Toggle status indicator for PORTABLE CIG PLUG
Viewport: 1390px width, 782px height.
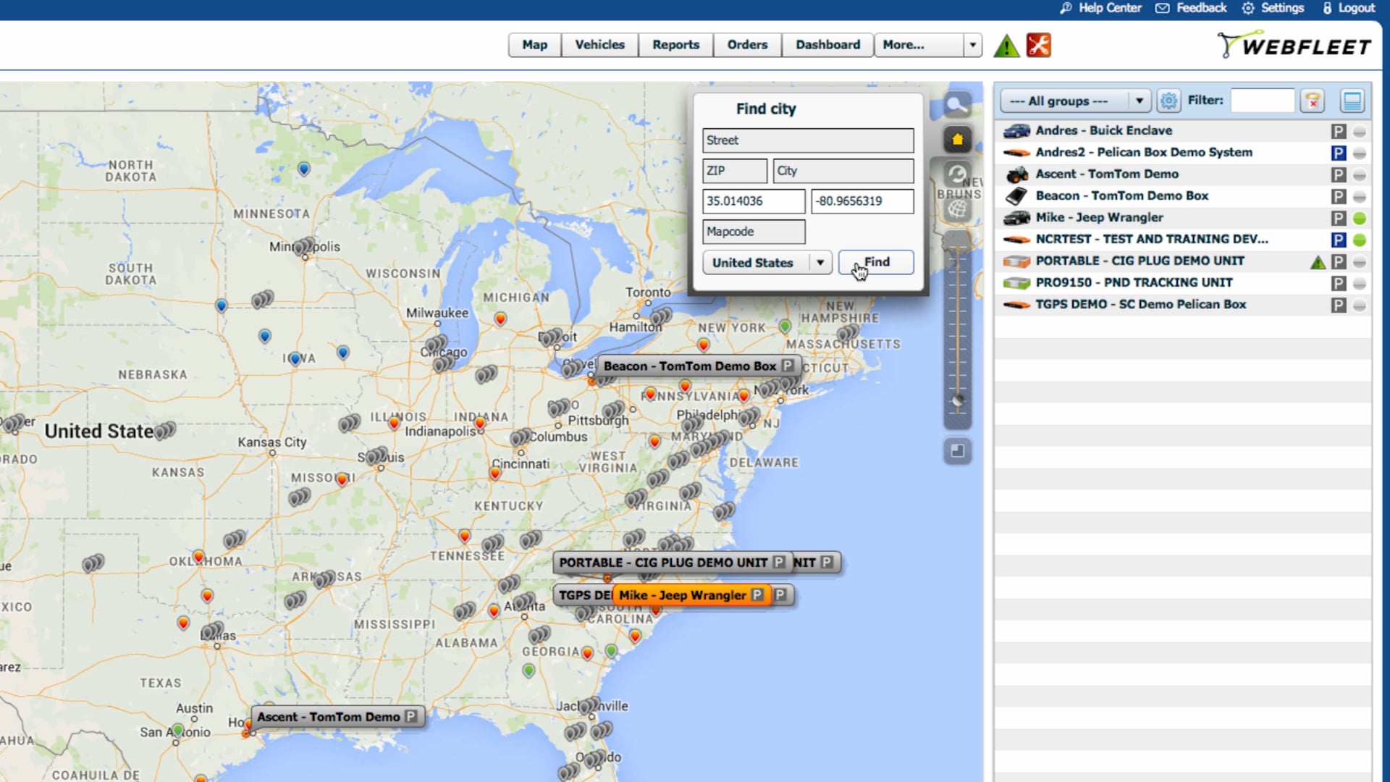point(1360,262)
